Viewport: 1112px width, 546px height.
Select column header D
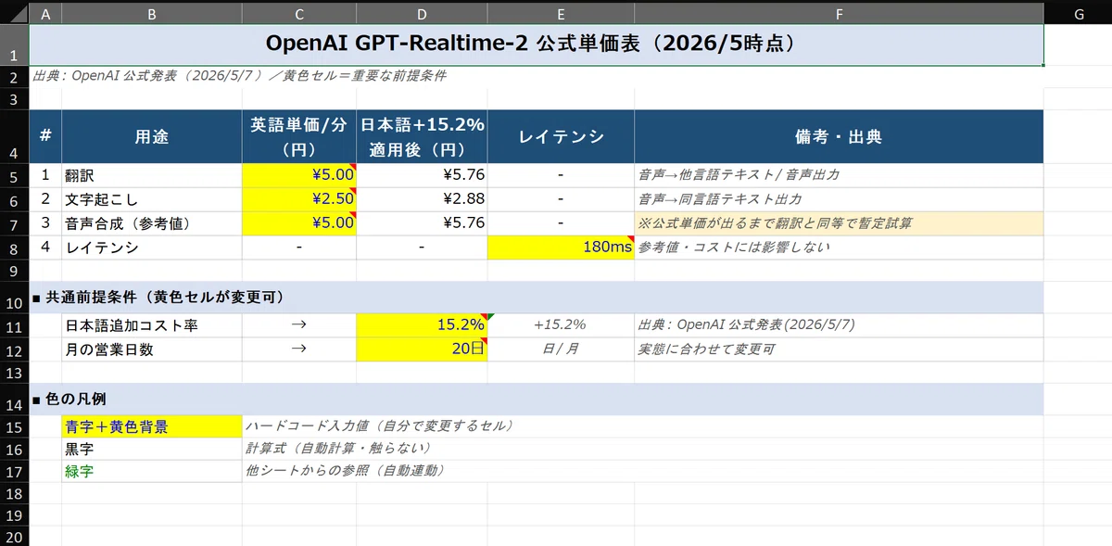click(422, 13)
